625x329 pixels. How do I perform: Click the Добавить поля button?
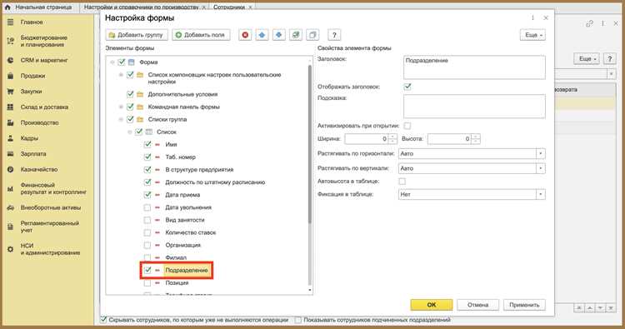pyautogui.click(x=201, y=35)
